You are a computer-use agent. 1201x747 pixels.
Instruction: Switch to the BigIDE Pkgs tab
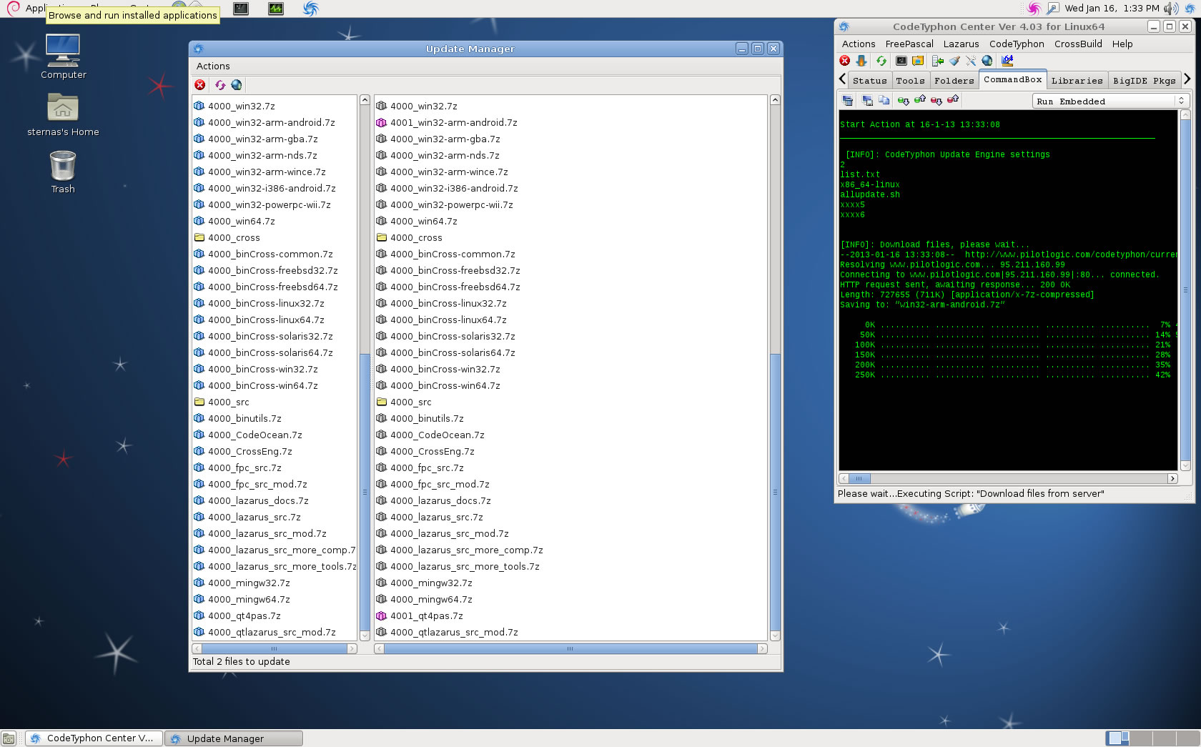1144,81
